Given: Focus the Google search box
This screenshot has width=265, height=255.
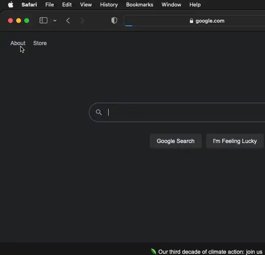Looking at the screenshot, I should tap(177, 112).
